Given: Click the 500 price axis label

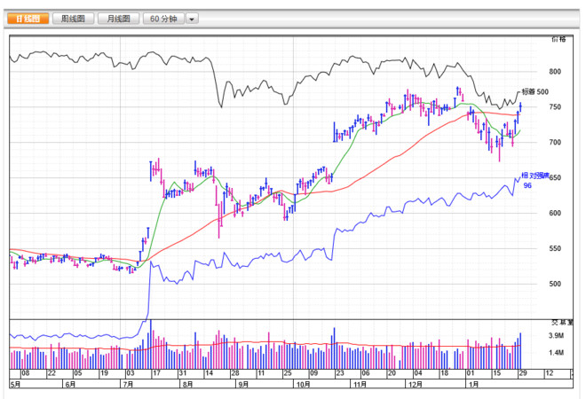Looking at the screenshot, I should pos(555,284).
